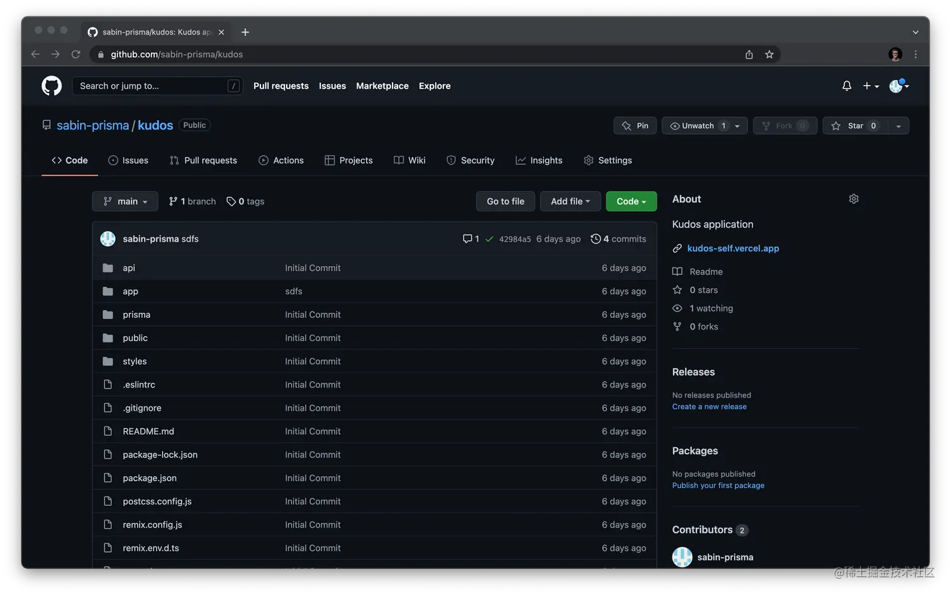Click Create a new release
951x595 pixels.
coord(709,407)
